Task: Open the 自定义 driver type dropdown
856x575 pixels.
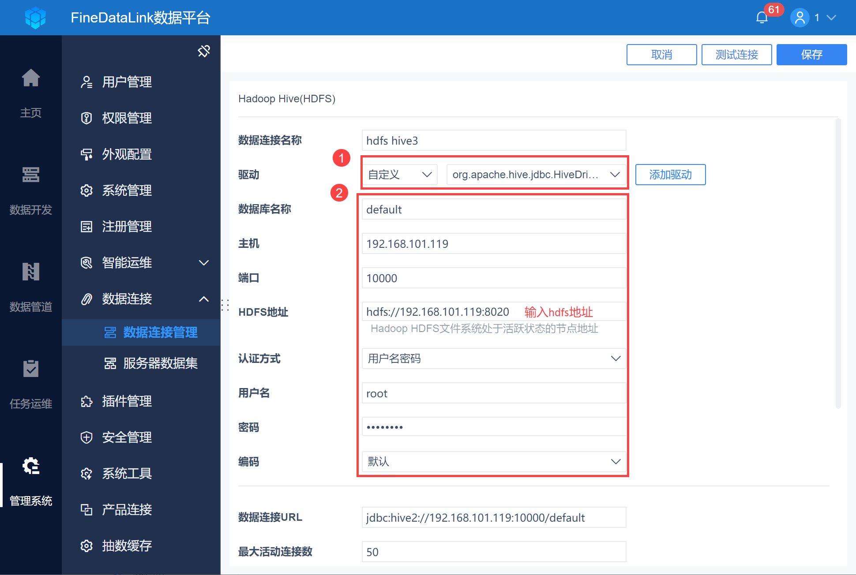Action: tap(399, 175)
